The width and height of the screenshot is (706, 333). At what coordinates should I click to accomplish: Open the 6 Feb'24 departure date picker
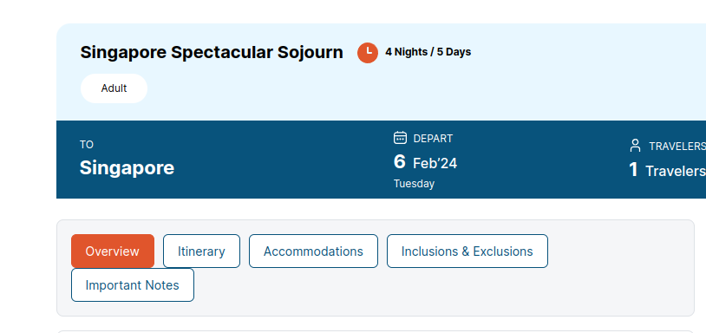coord(426,160)
